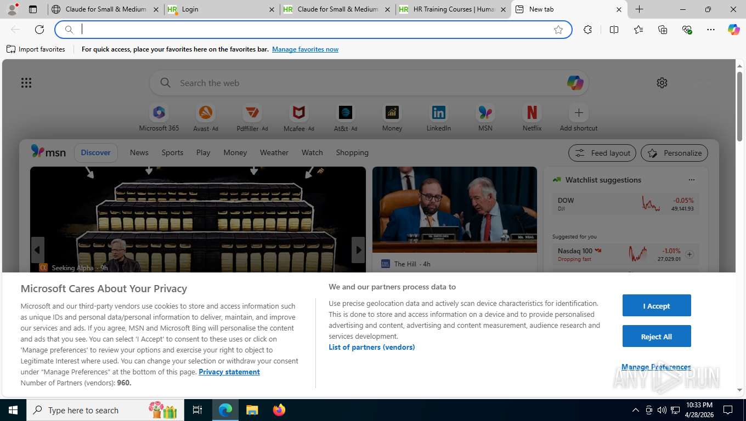This screenshot has height=421, width=746.
Task: Close the HR Login tab
Action: point(272,9)
